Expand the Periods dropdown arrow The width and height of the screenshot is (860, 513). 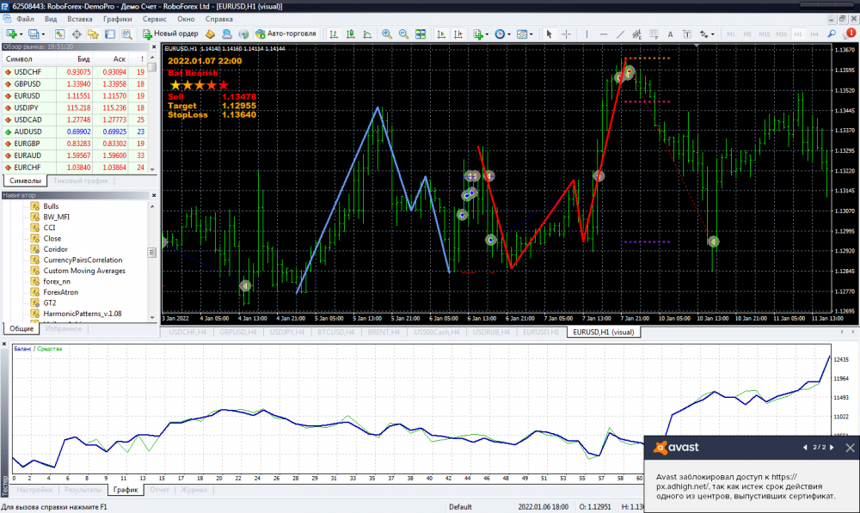click(509, 34)
